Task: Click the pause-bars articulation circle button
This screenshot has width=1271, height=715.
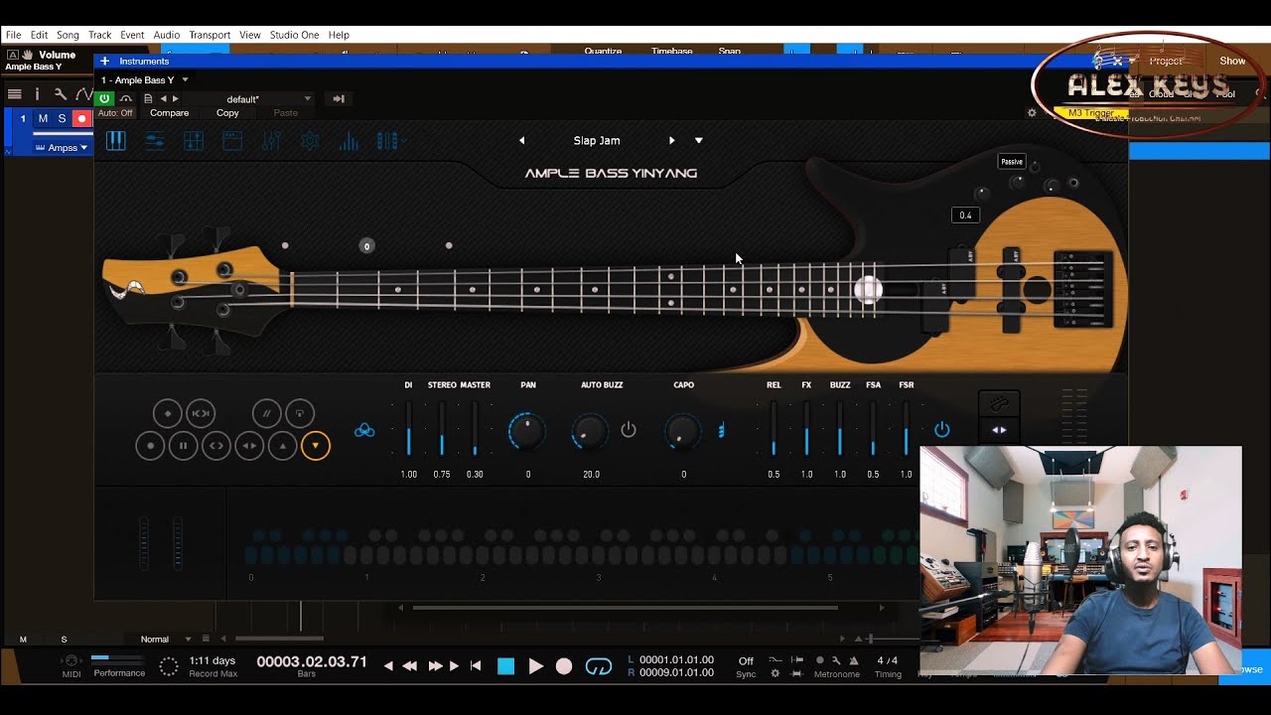Action: pyautogui.click(x=183, y=446)
